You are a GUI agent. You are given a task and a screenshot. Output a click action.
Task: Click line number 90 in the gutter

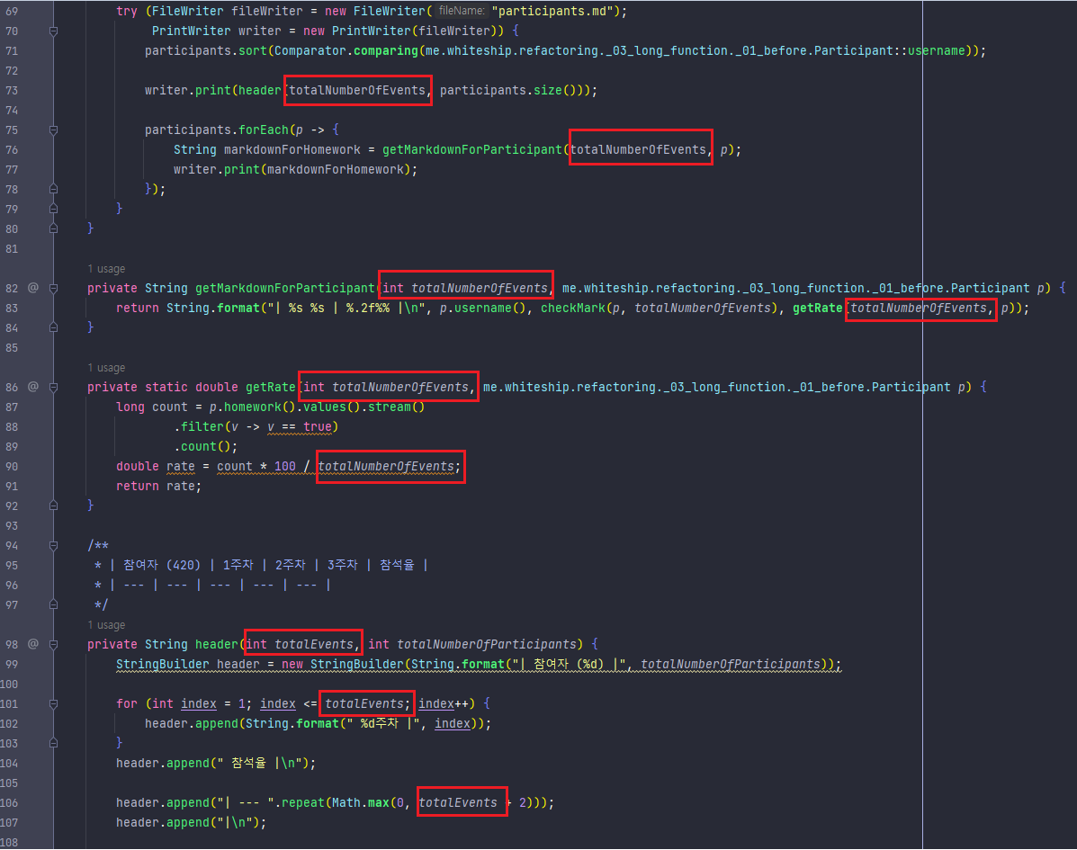[x=12, y=466]
